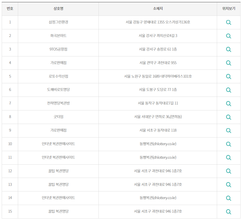Click magnifier in row 9 서초구 동작대로 118
The width and height of the screenshot is (242, 220).
pos(229,130)
